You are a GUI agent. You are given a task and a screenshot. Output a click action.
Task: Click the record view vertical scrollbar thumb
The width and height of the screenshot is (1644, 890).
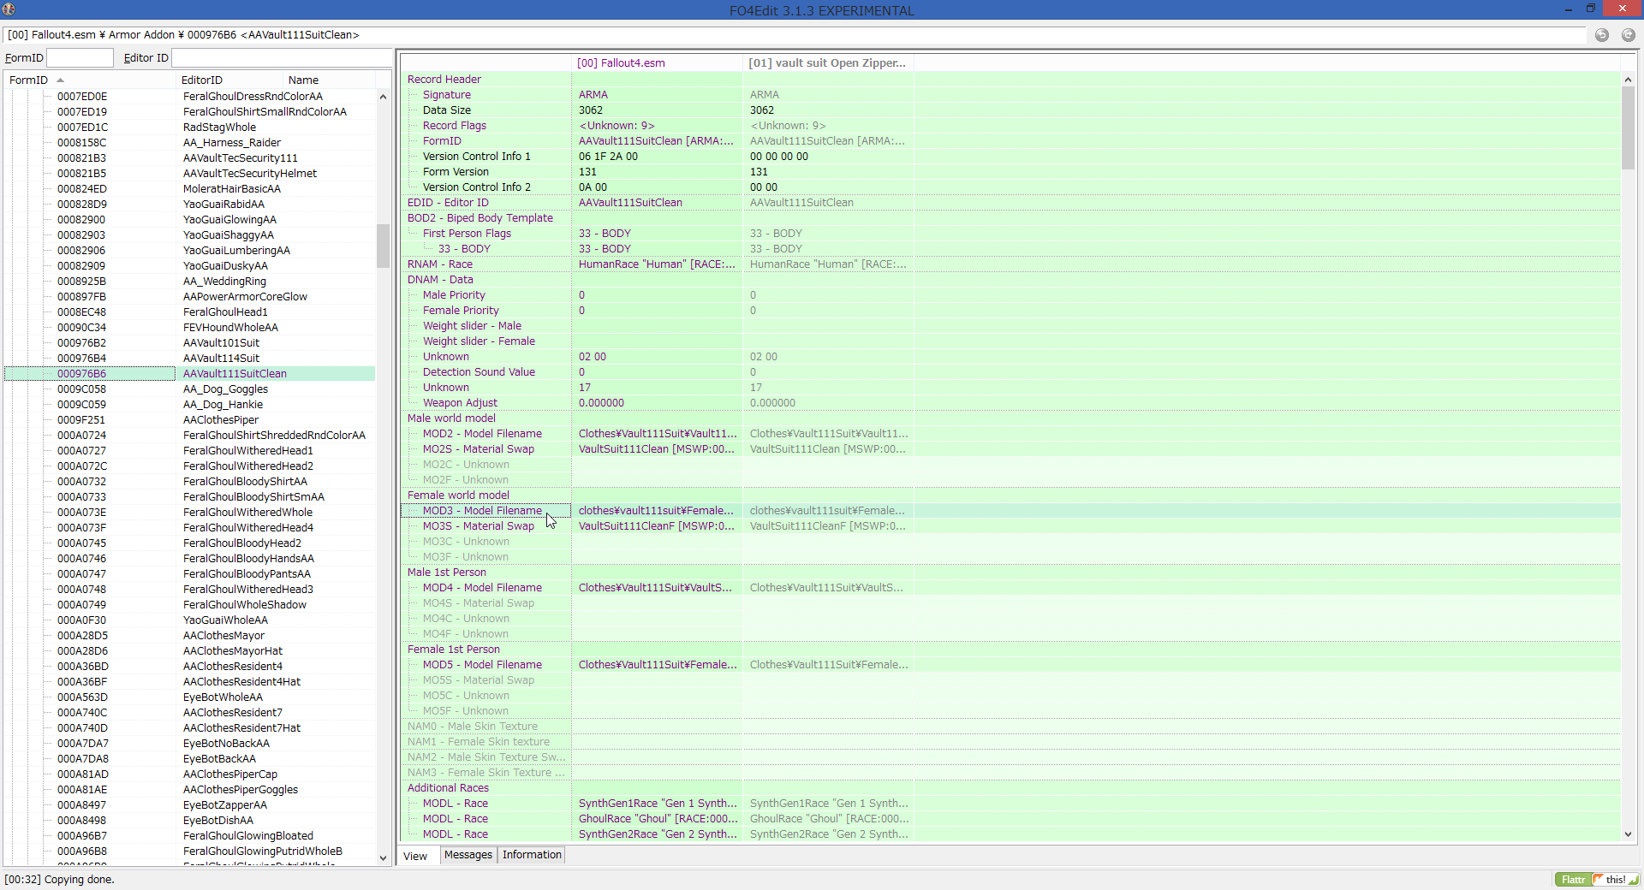pos(1628,128)
